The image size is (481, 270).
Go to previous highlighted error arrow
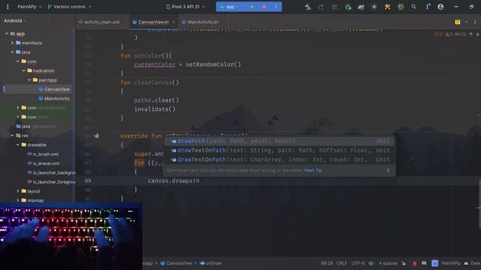[471, 34]
